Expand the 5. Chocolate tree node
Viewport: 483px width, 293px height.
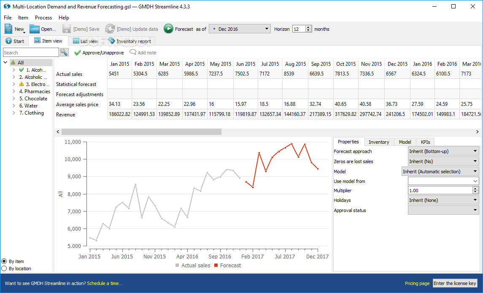(14, 99)
